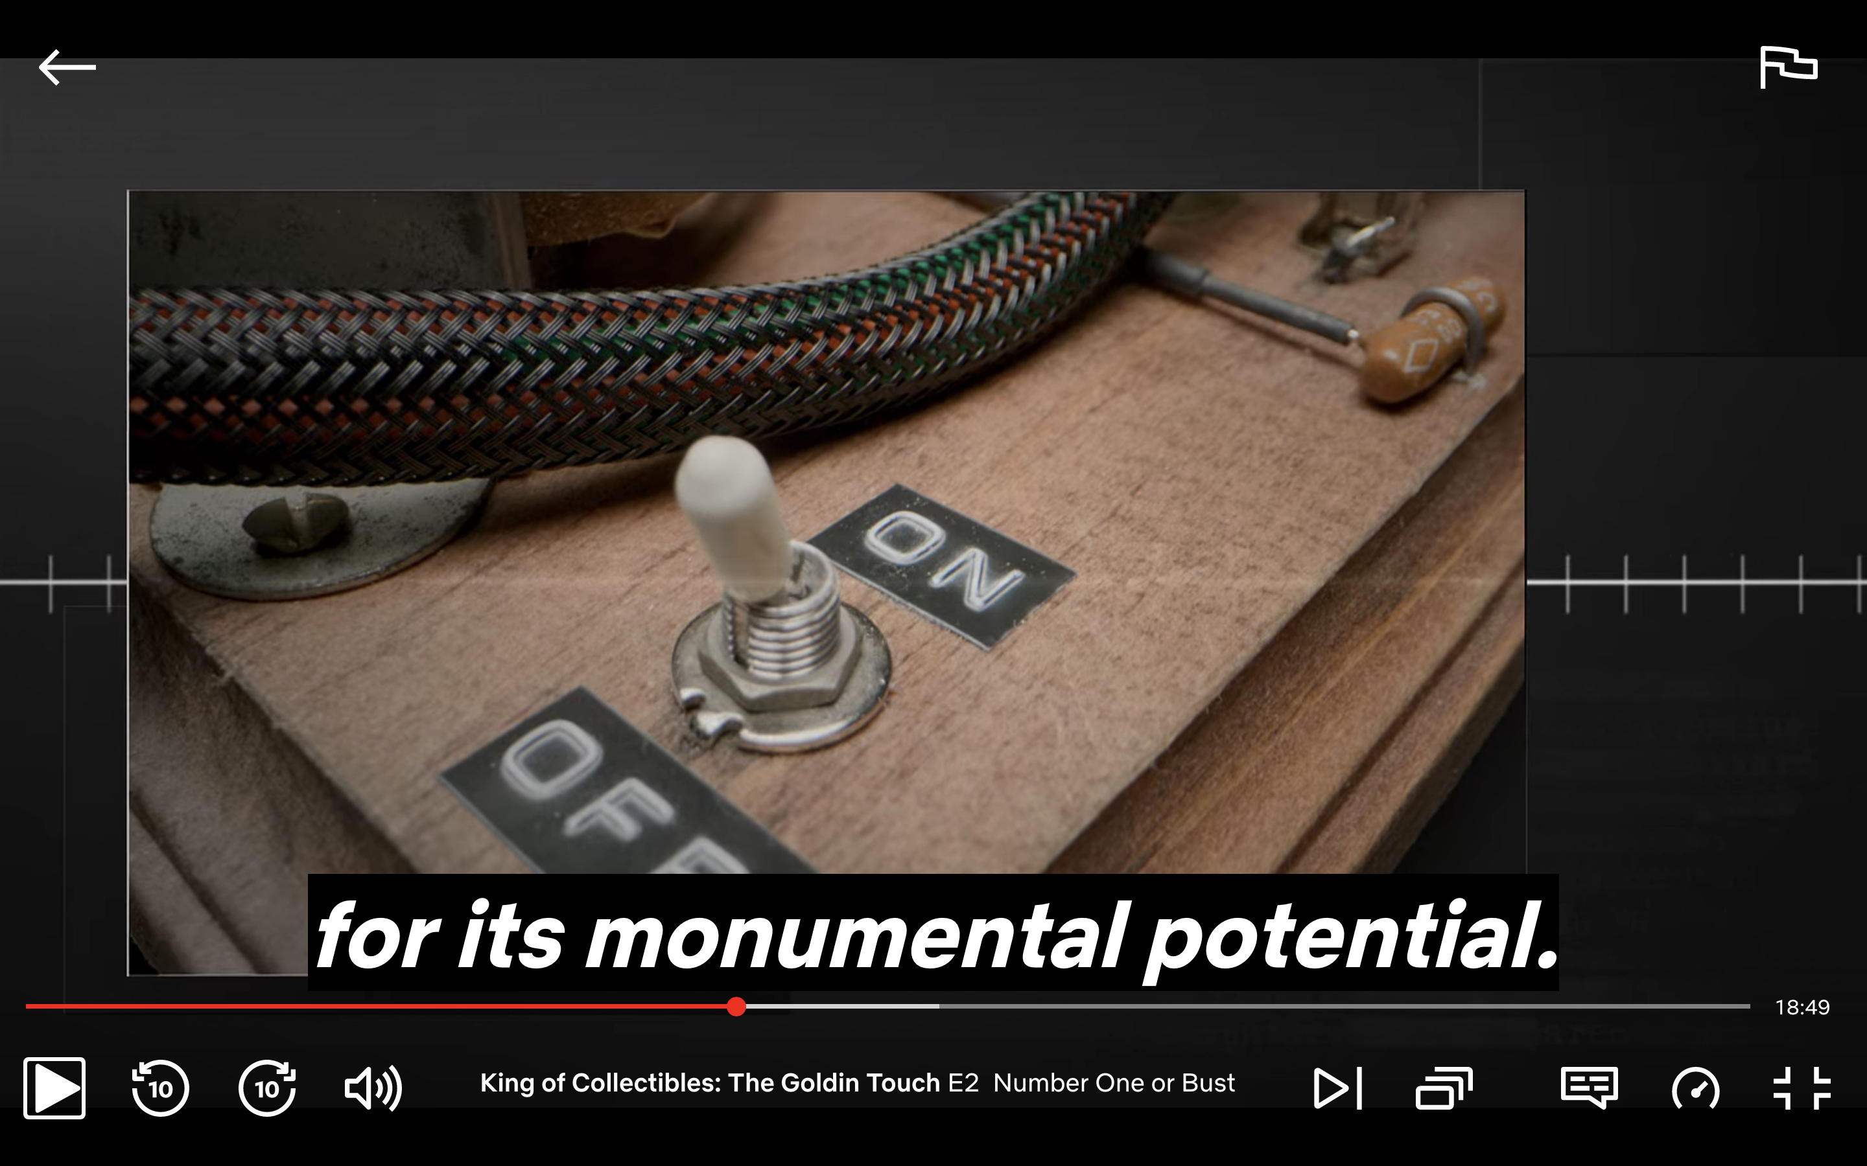Image resolution: width=1867 pixels, height=1166 pixels.
Task: Resume playback with the play button
Action: tap(54, 1088)
